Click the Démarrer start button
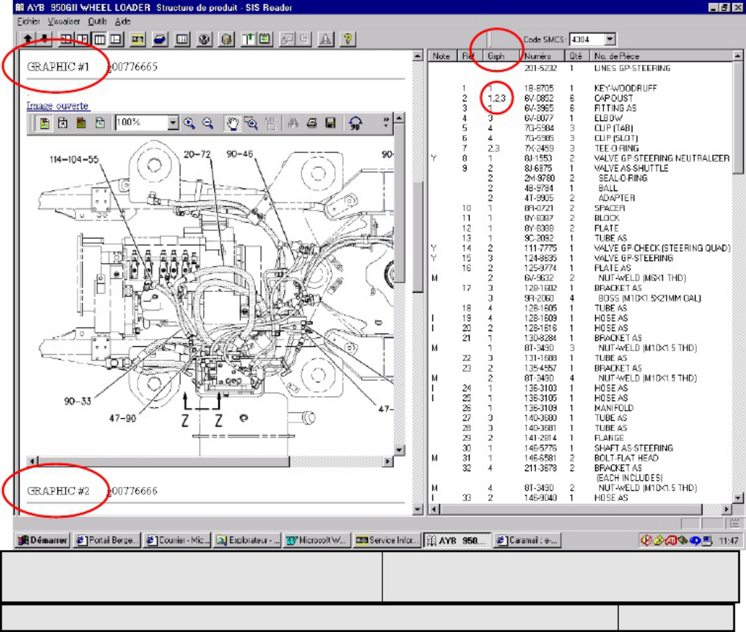This screenshot has height=632, width=746. tap(43, 540)
